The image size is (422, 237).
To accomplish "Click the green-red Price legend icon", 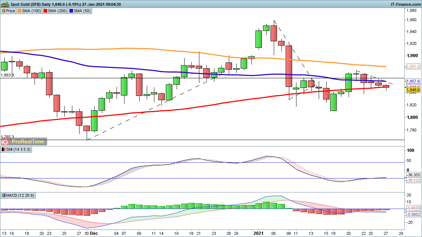I will pos(3,11).
